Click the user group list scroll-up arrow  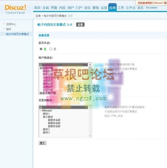point(90,65)
